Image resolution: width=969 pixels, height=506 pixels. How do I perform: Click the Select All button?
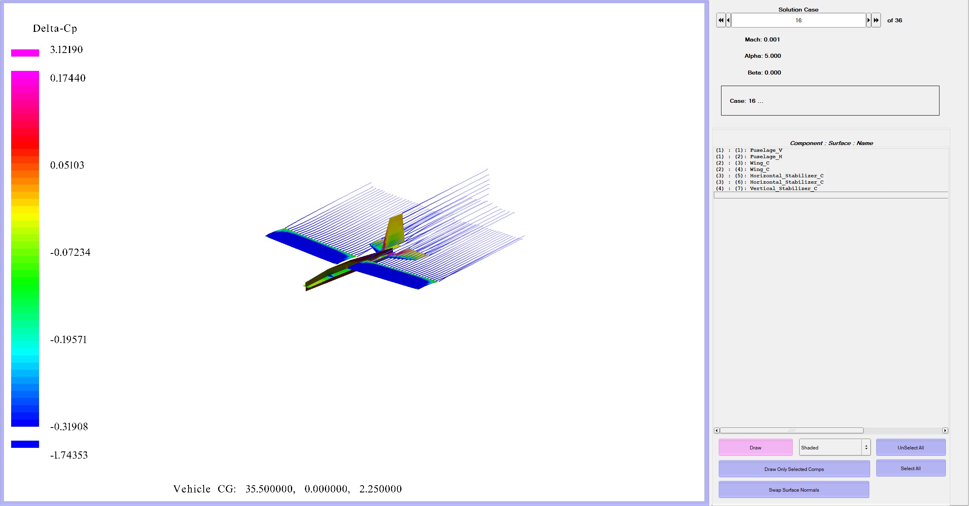point(910,468)
